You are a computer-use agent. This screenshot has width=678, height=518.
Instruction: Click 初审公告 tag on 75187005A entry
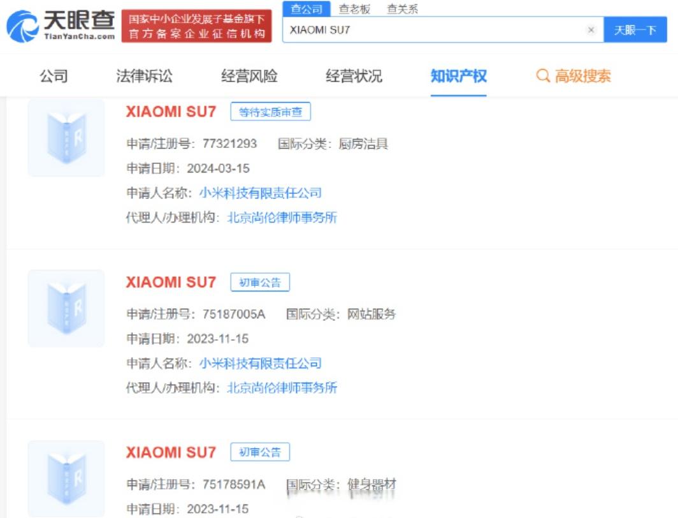(x=260, y=282)
